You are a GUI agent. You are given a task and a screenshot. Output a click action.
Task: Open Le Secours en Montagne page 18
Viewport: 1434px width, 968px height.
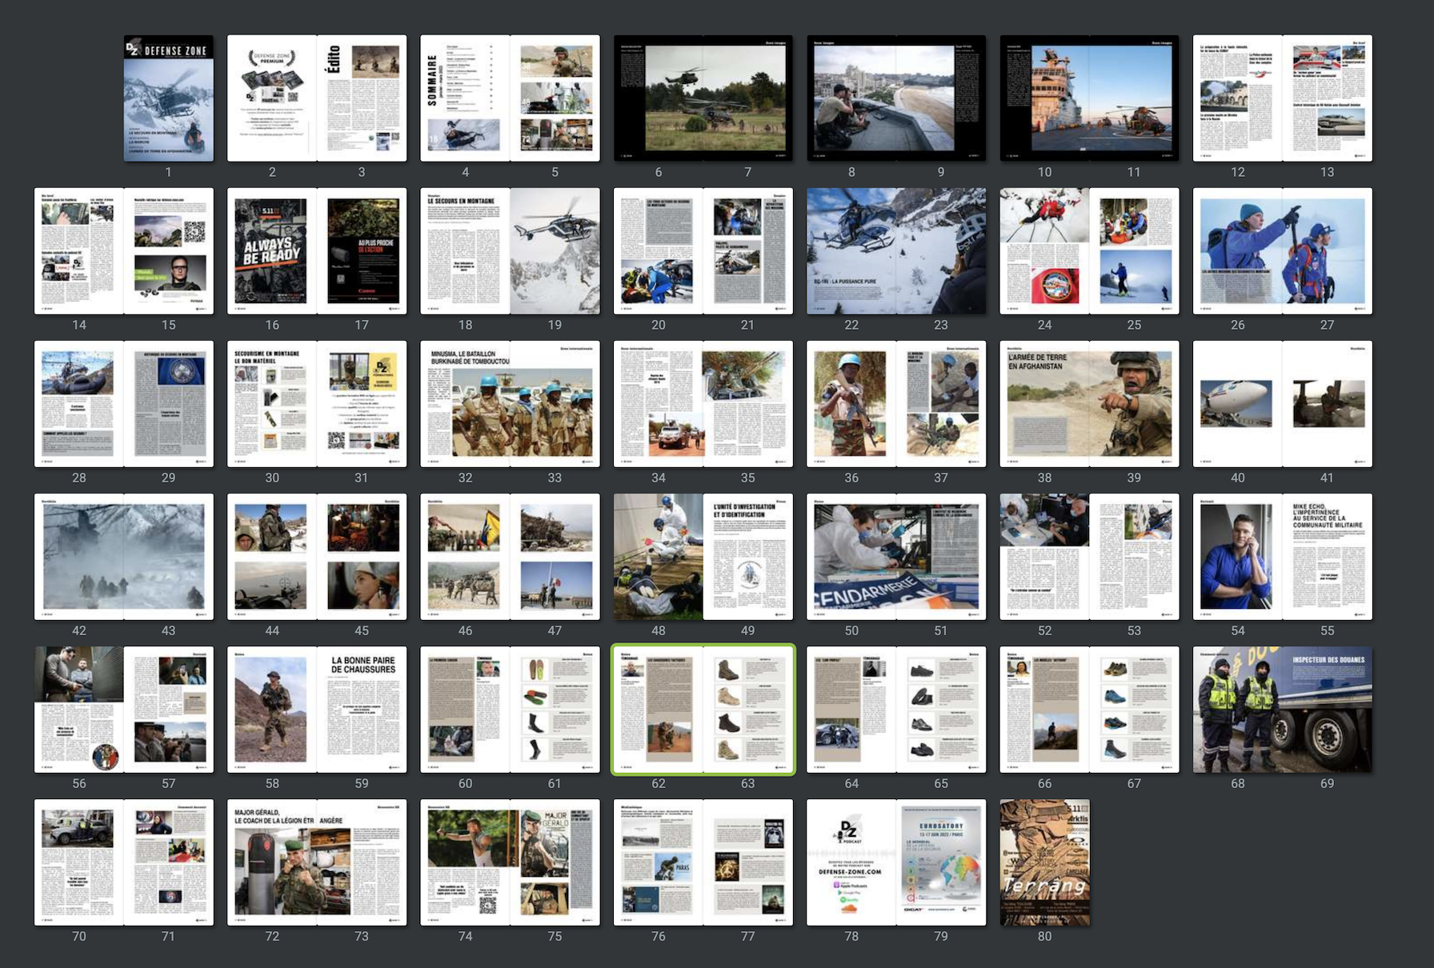[x=465, y=251]
